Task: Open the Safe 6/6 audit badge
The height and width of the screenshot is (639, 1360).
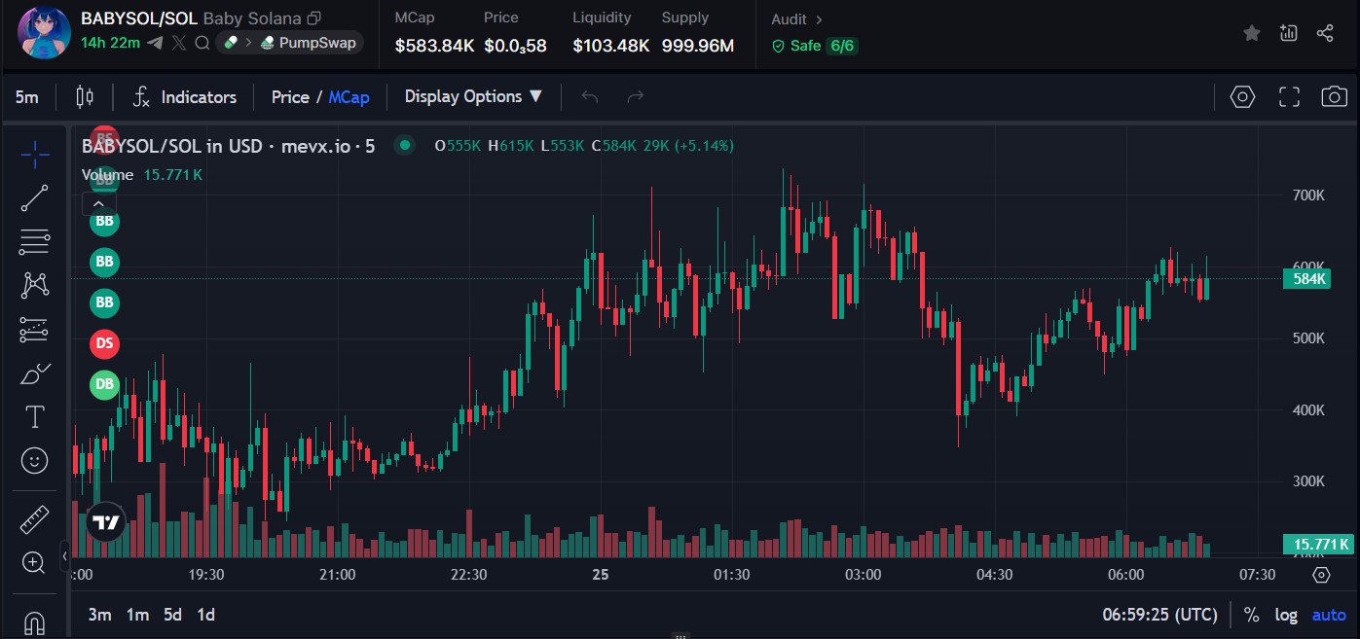Action: (x=815, y=46)
